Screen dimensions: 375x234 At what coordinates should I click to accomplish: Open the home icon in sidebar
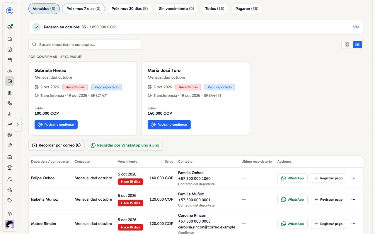tap(10, 39)
